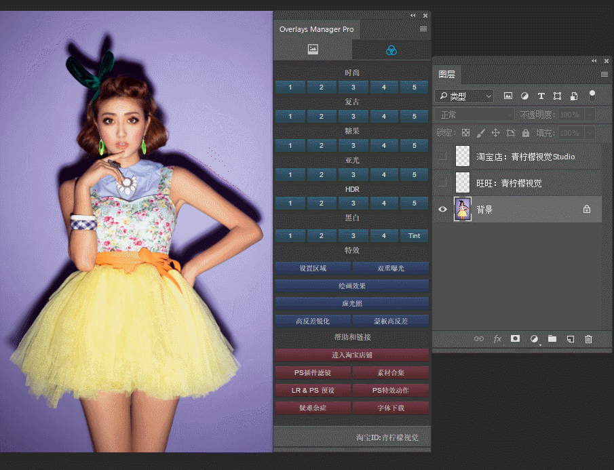Select the 背景 layer thumbnail
614x470 pixels.
click(463, 210)
